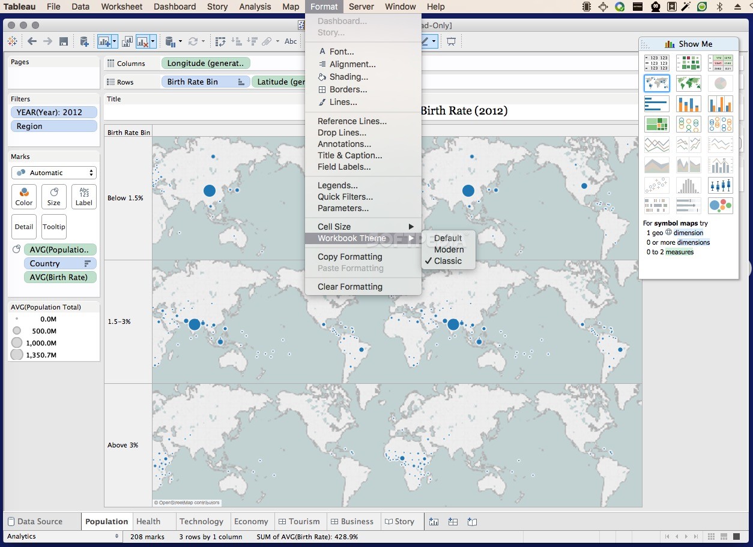The height and width of the screenshot is (547, 753).
Task: Click the Presentation Mode screen icon
Action: (451, 41)
